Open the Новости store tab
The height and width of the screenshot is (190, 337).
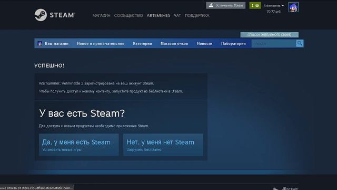pos(205,43)
